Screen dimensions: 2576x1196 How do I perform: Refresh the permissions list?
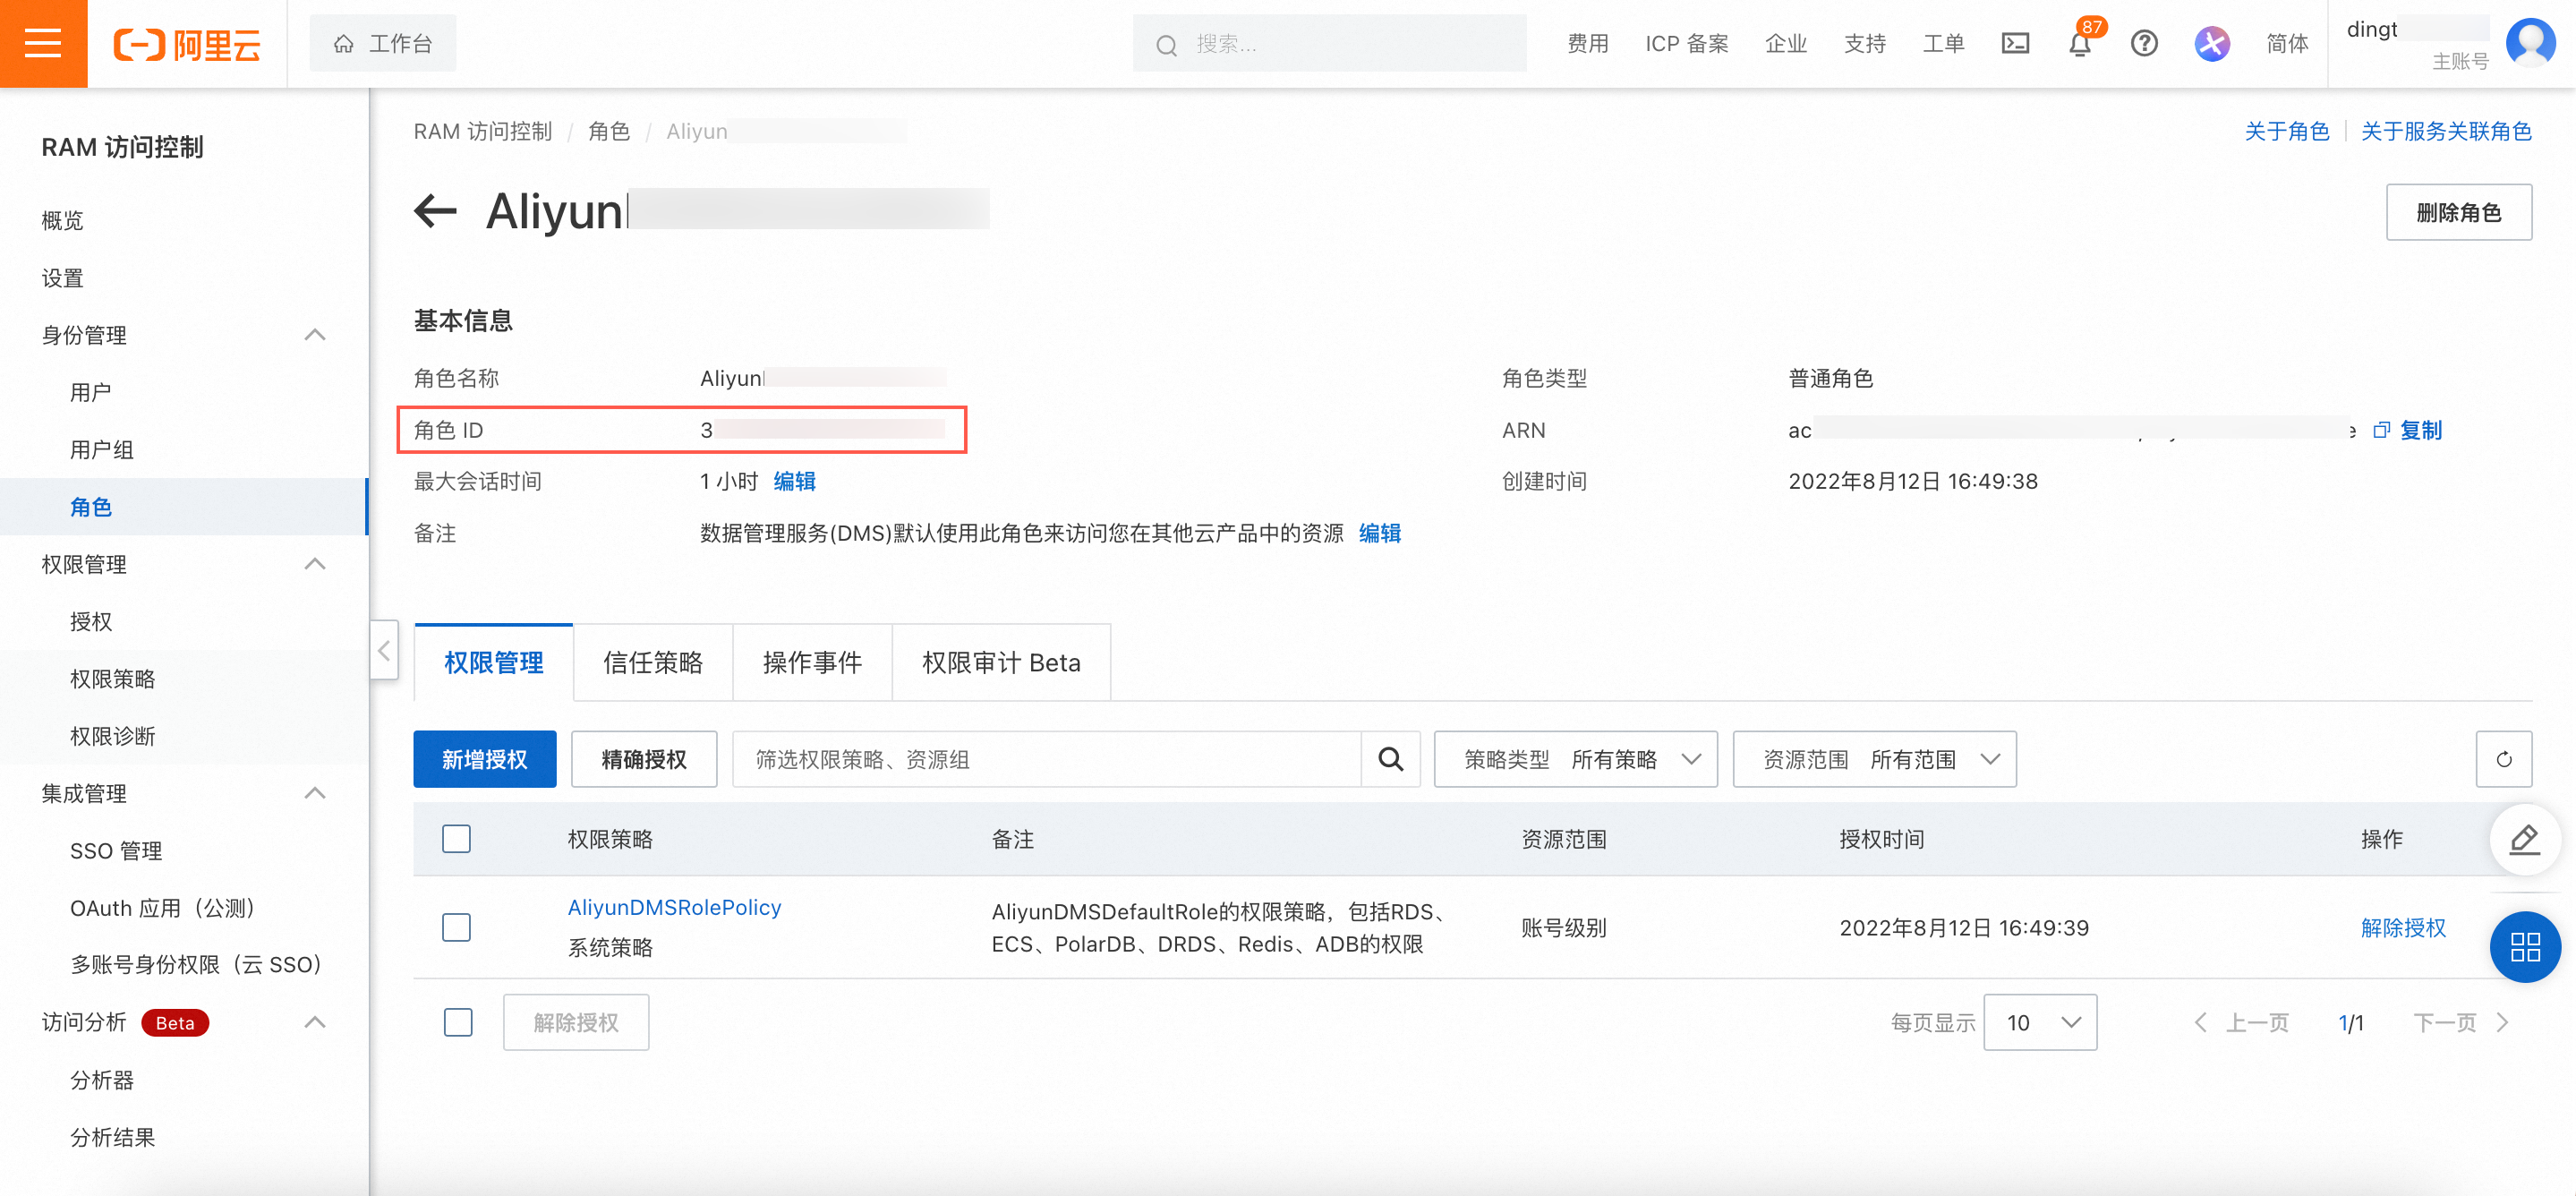(2503, 759)
